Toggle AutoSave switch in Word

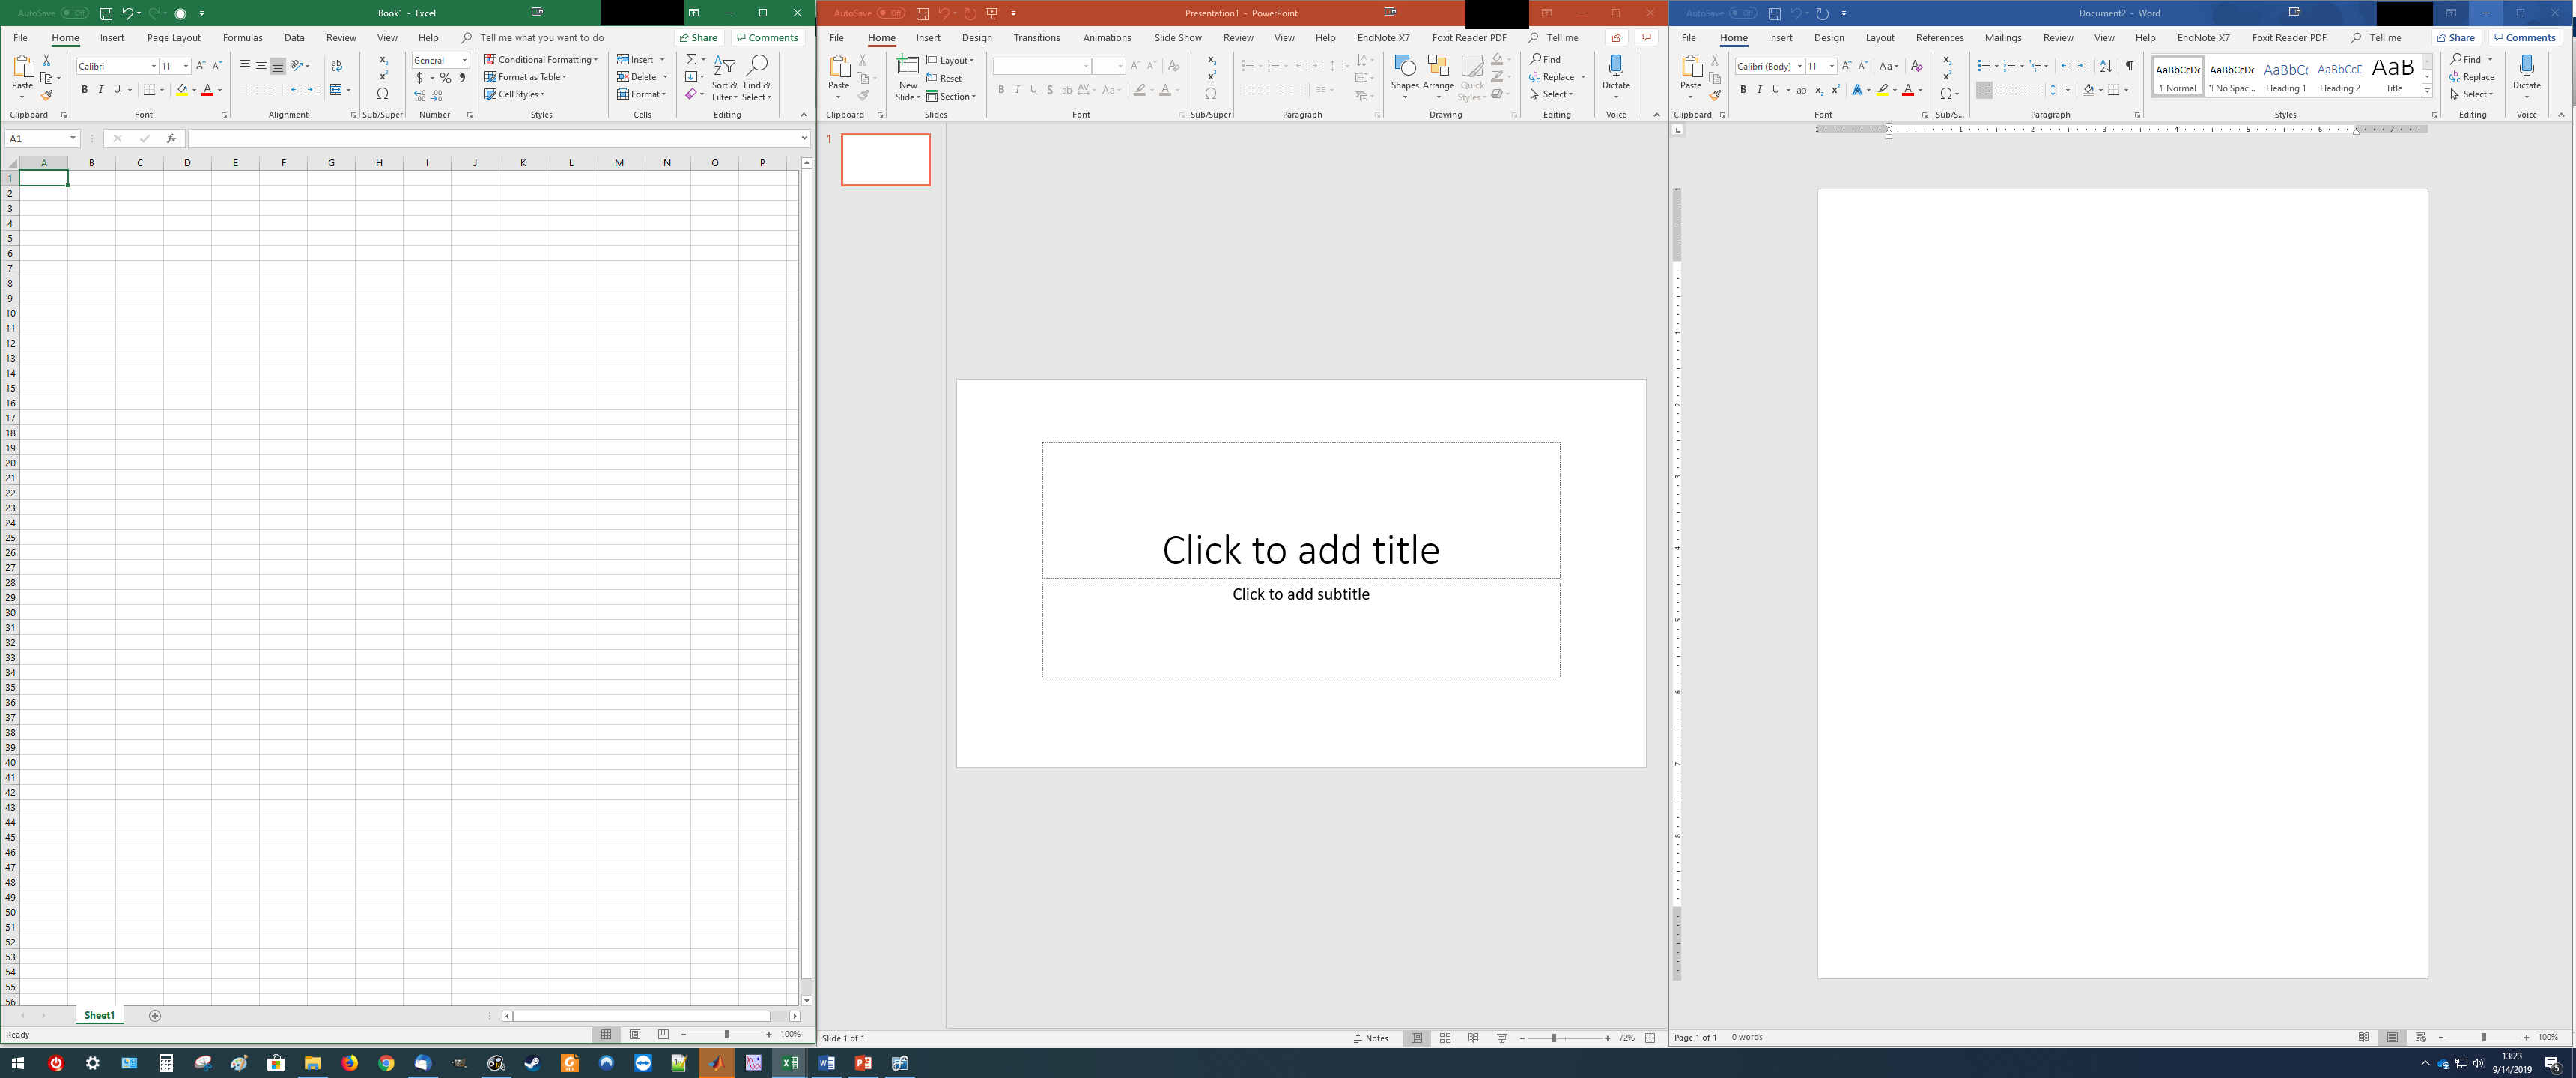point(1742,13)
